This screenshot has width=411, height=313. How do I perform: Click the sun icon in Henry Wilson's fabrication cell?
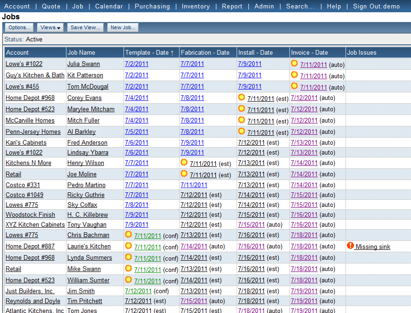[x=184, y=162]
